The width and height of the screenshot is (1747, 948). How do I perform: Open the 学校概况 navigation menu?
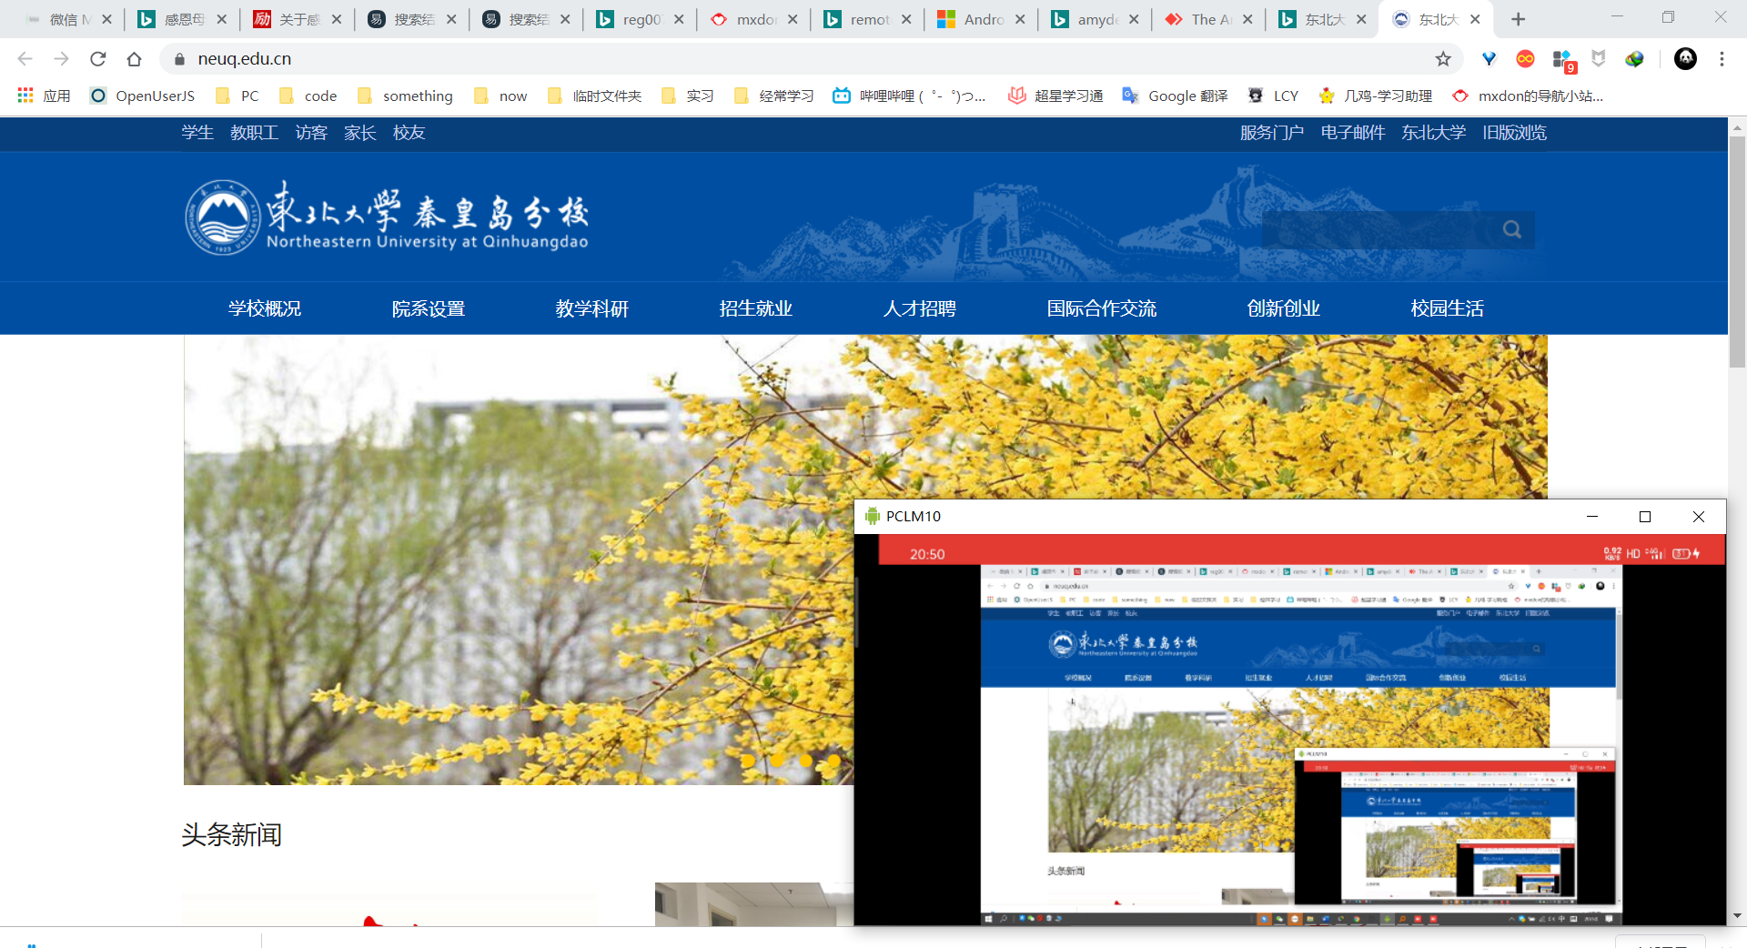[x=265, y=308]
